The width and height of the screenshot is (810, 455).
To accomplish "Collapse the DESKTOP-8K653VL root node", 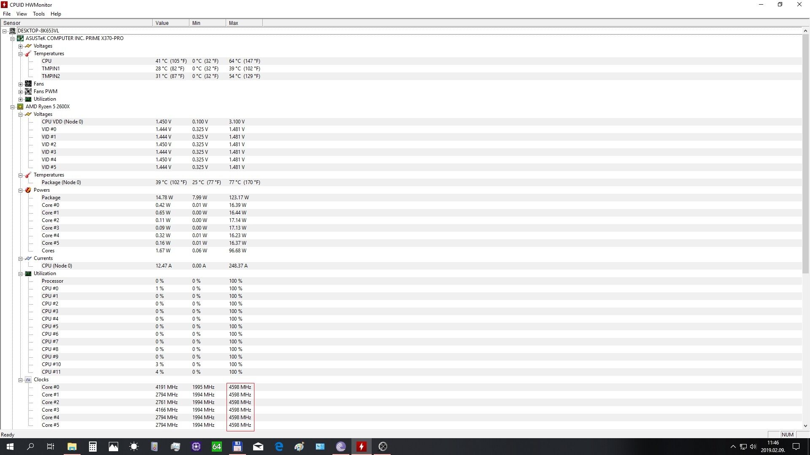I will click(x=5, y=31).
